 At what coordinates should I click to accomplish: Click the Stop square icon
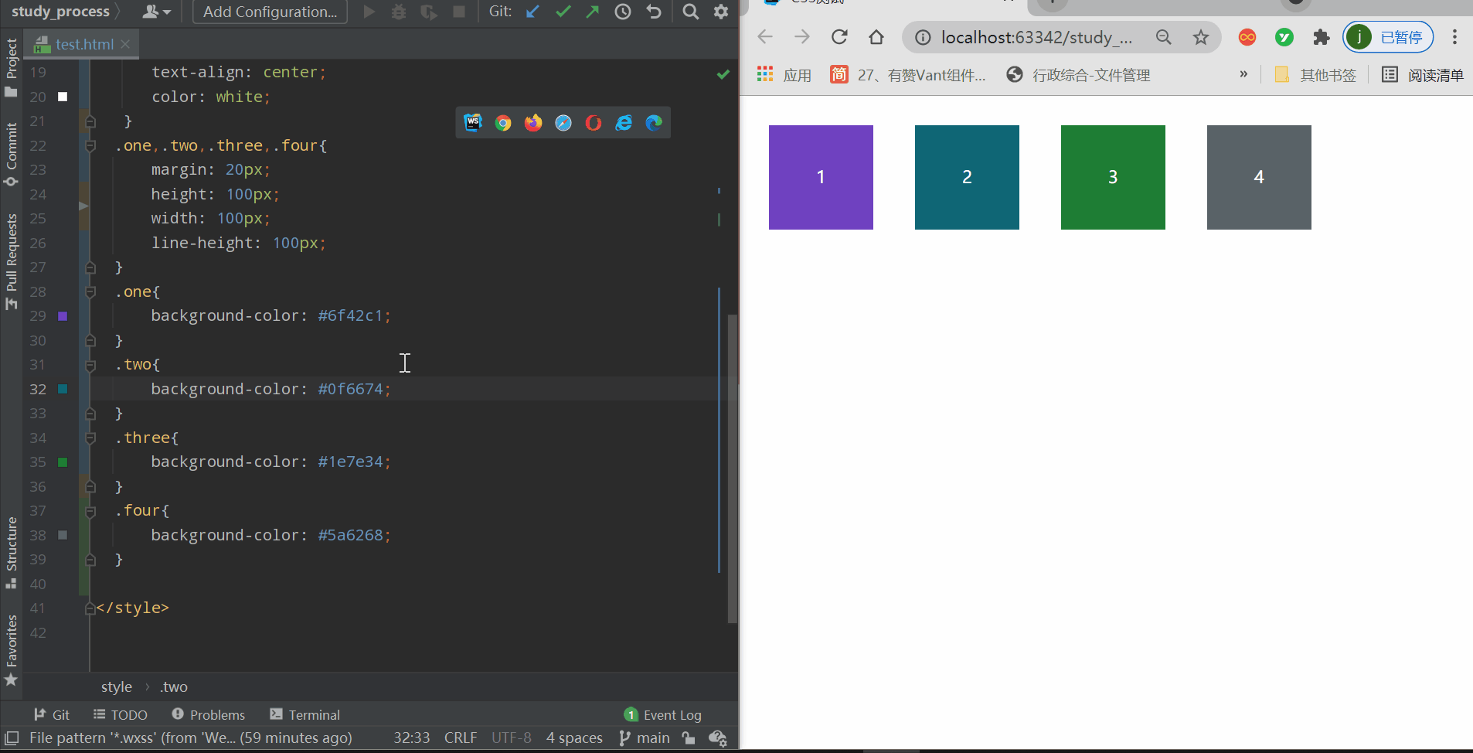(459, 12)
